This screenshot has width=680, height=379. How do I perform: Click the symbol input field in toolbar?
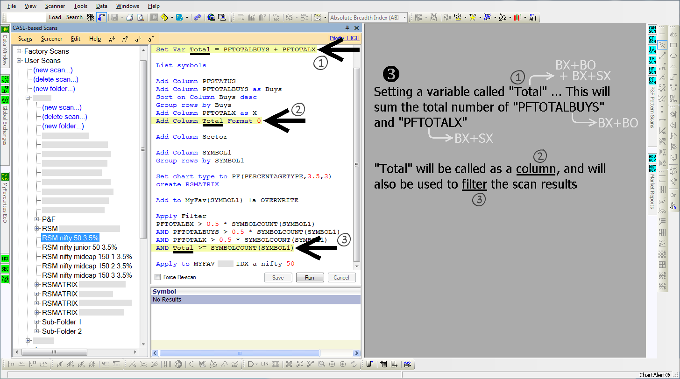[27, 17]
